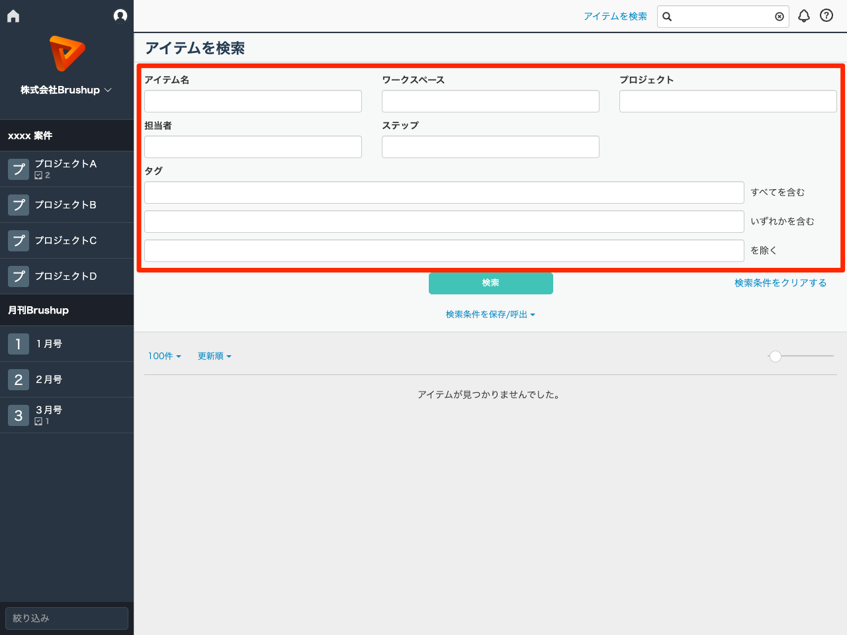Open 1月号 in the sidebar
847x635 pixels.
(x=67, y=344)
